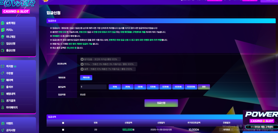Image resolution: width=278 pixels, height=133 pixels.
Task: Click the 마이페이지 profile icon
Action: [3, 107]
